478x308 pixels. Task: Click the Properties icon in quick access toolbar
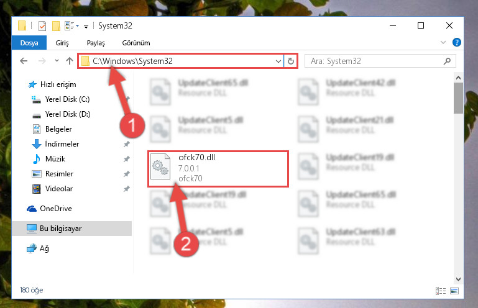(x=42, y=26)
